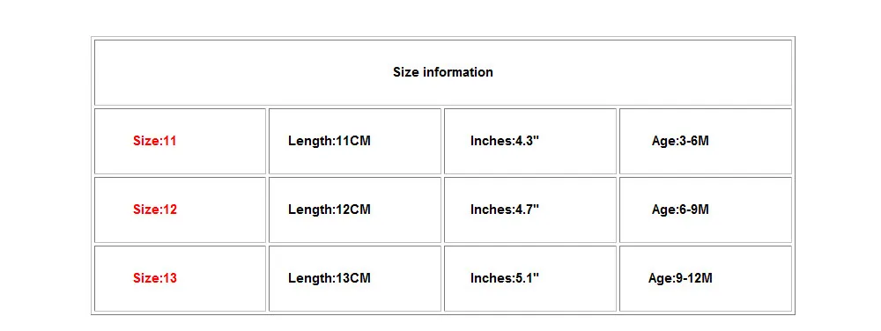Click the Age:9-12M cell
Screen dimensions: 881x331
705,278
